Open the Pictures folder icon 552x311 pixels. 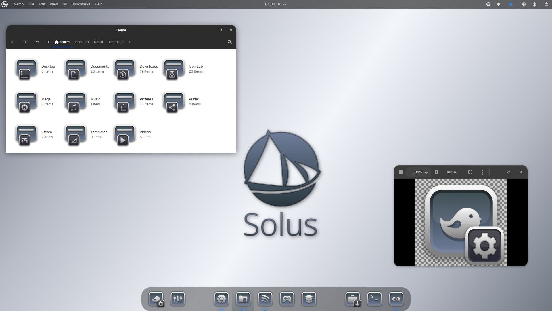click(124, 102)
